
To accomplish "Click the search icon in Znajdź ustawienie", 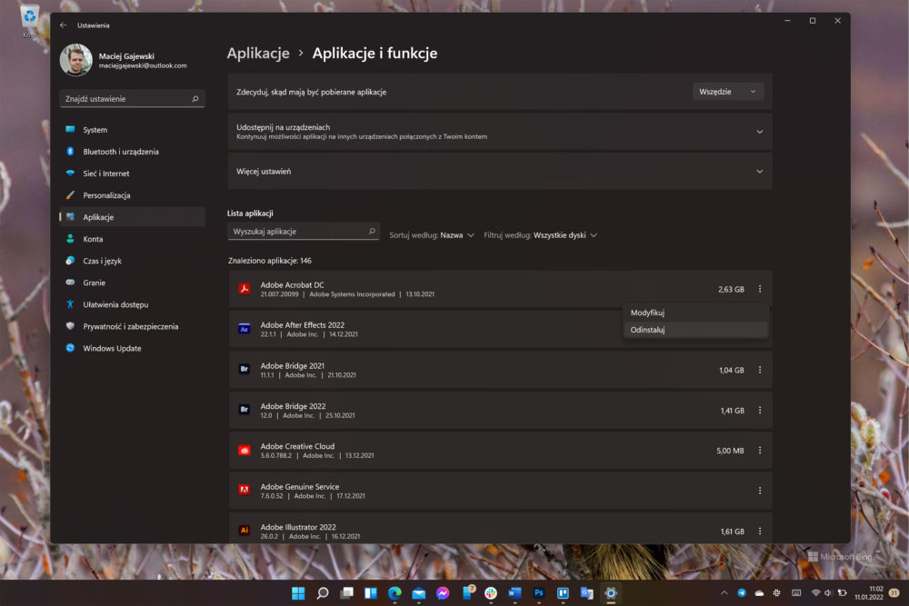I will 195,99.
